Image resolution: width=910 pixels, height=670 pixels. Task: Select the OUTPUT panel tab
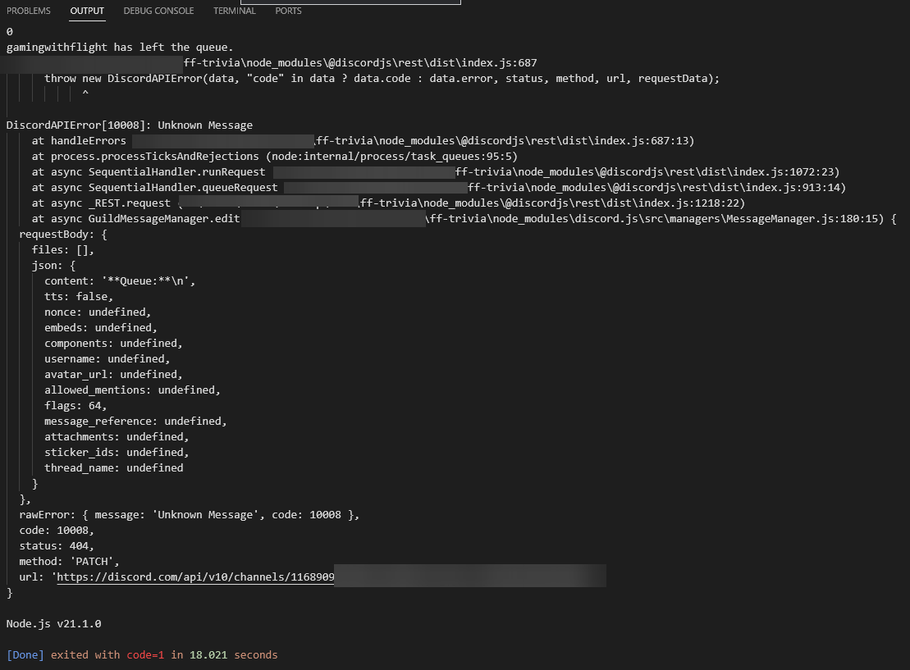pyautogui.click(x=87, y=11)
